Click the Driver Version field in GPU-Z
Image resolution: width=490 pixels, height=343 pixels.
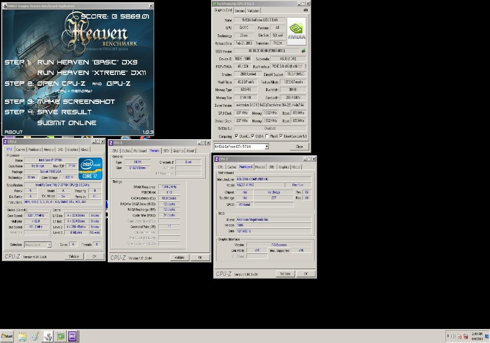click(x=270, y=105)
